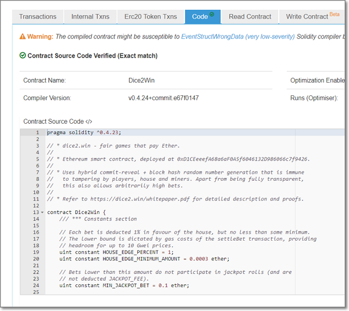Click the HOUSE_EDGE_PERCENT constant line
This screenshot has height=311, width=349.
(x=117, y=252)
